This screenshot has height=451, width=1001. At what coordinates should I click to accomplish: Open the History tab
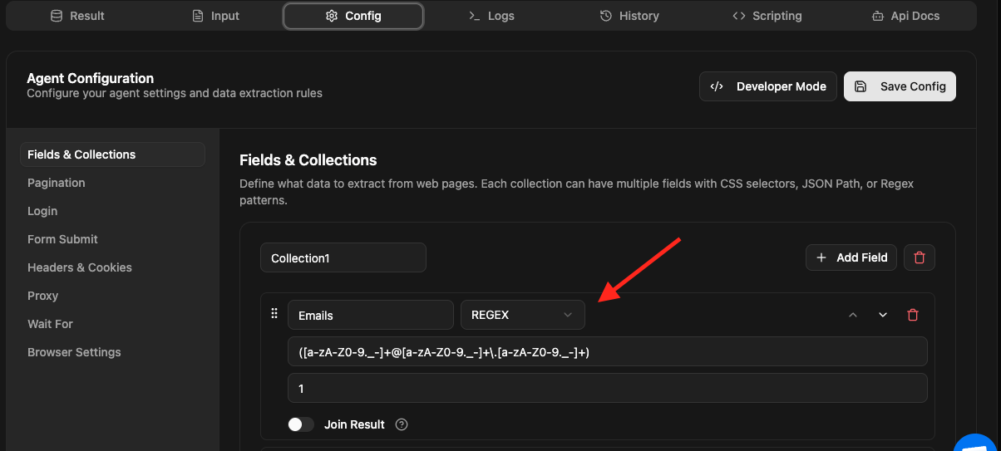629,16
